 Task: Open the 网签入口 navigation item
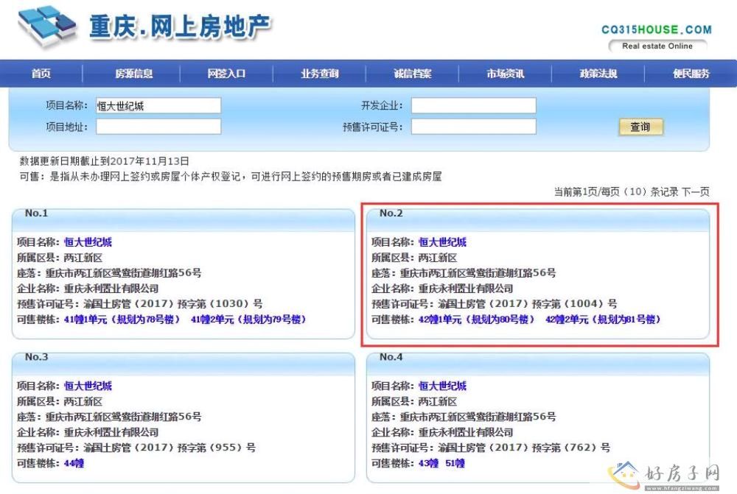point(226,74)
